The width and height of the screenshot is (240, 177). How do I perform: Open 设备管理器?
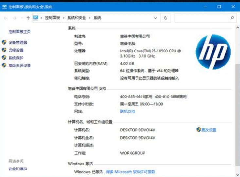coord(18,42)
